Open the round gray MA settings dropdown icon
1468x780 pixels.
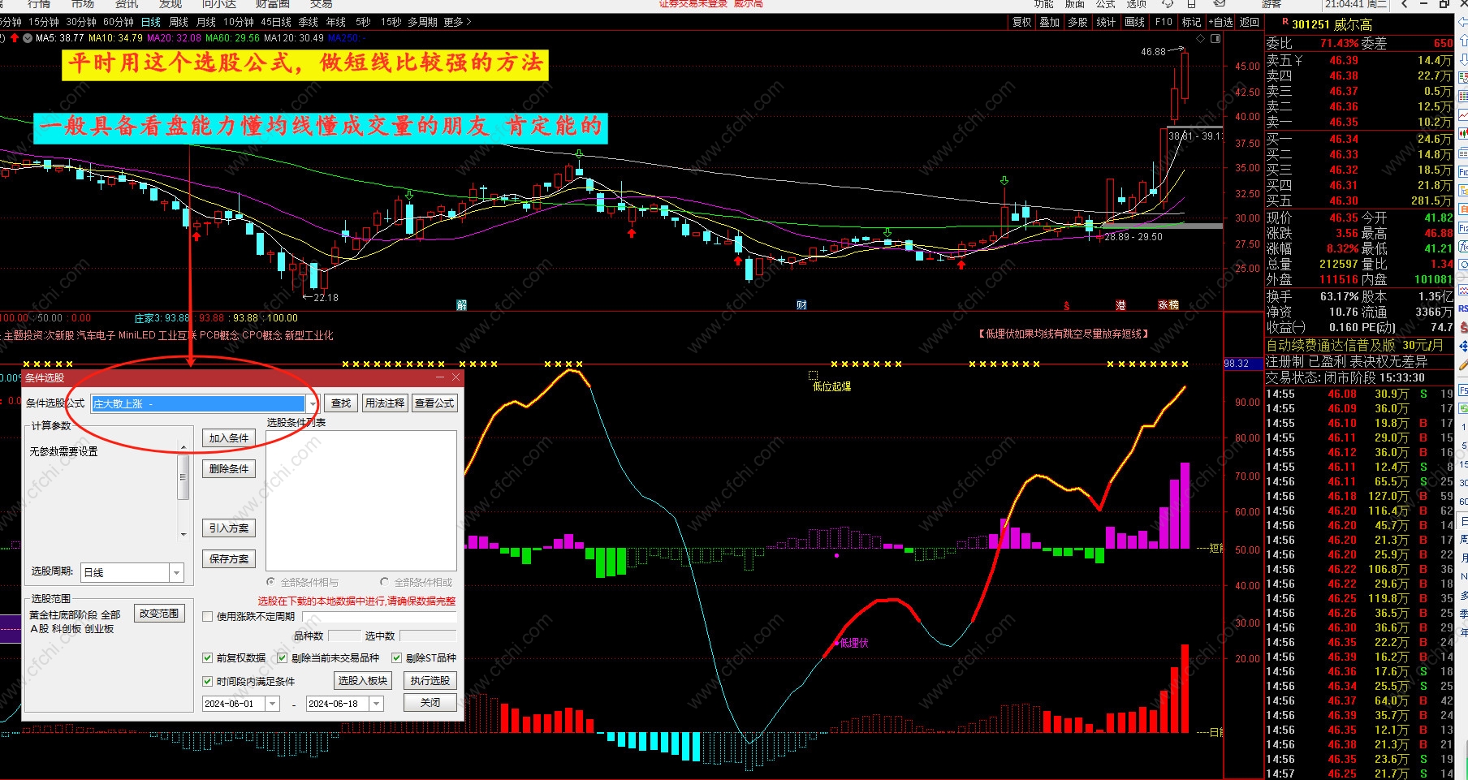pyautogui.click(x=28, y=37)
